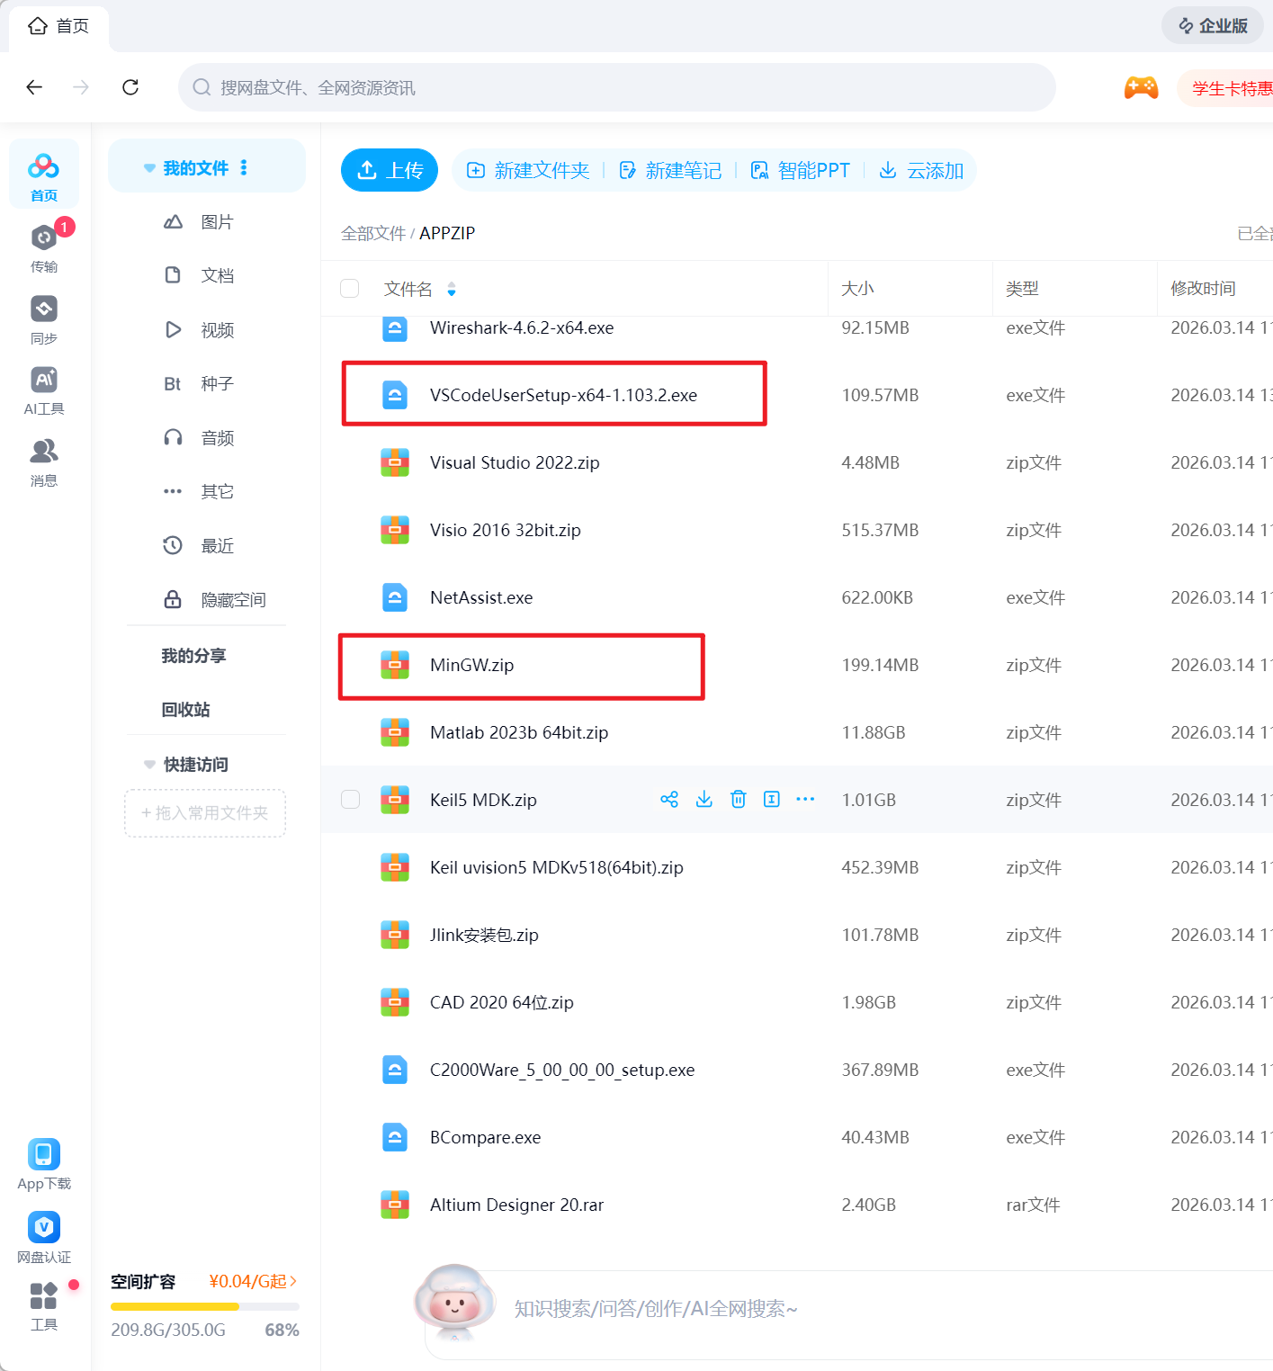Image resolution: width=1273 pixels, height=1371 pixels.
Task: Select the MinGW.zip file name
Action: click(x=471, y=665)
